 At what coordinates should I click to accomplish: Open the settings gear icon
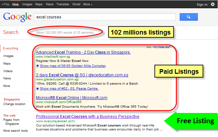213,4
